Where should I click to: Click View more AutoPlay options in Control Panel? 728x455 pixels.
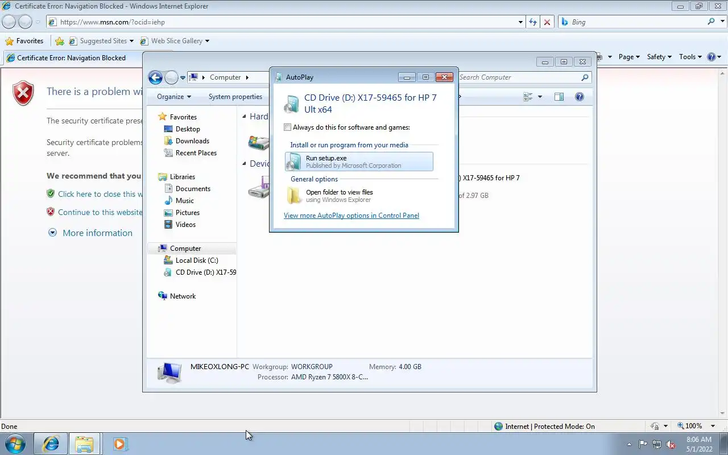coord(351,215)
